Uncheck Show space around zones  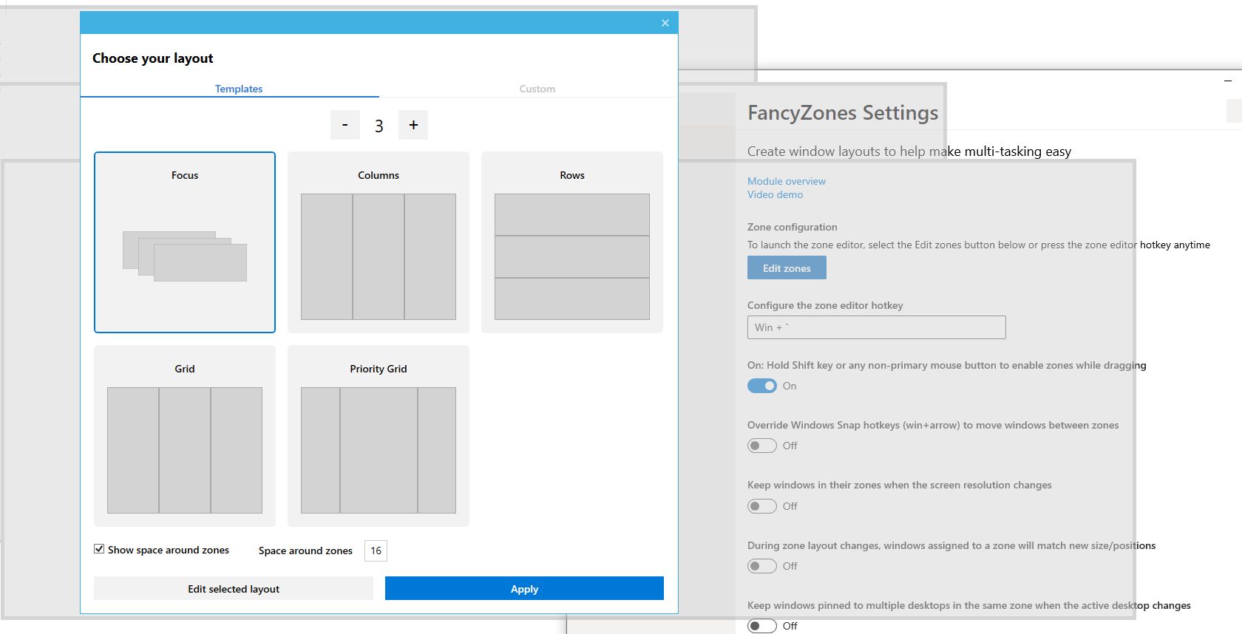click(99, 549)
